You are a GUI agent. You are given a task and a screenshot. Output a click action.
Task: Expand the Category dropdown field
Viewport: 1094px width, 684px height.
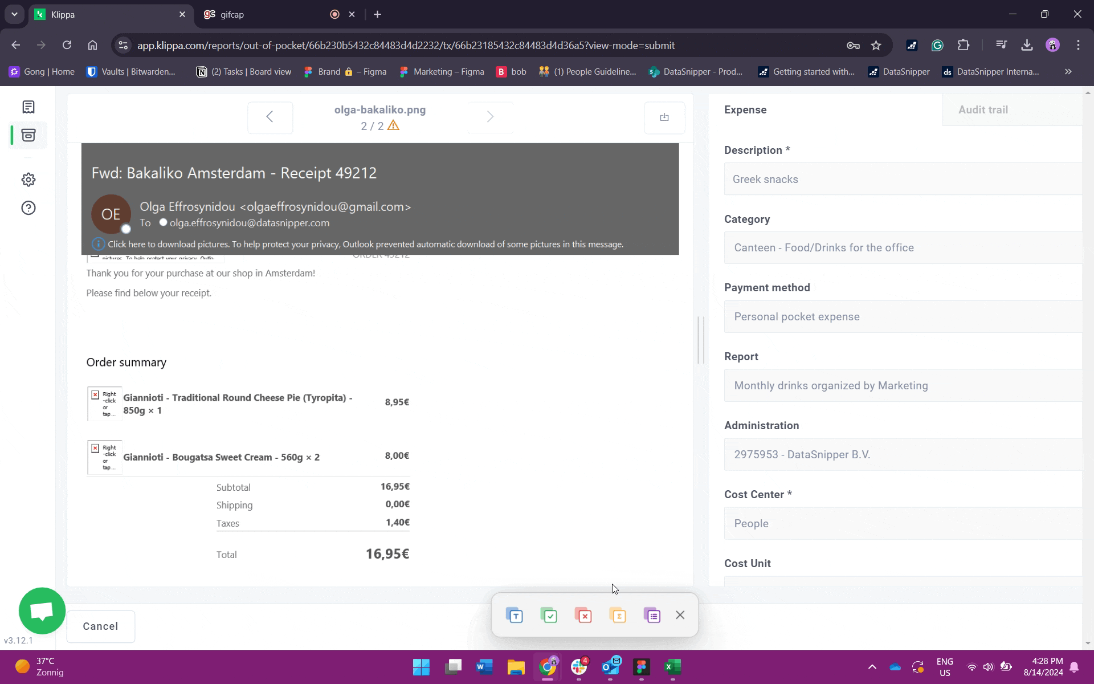[x=903, y=248]
